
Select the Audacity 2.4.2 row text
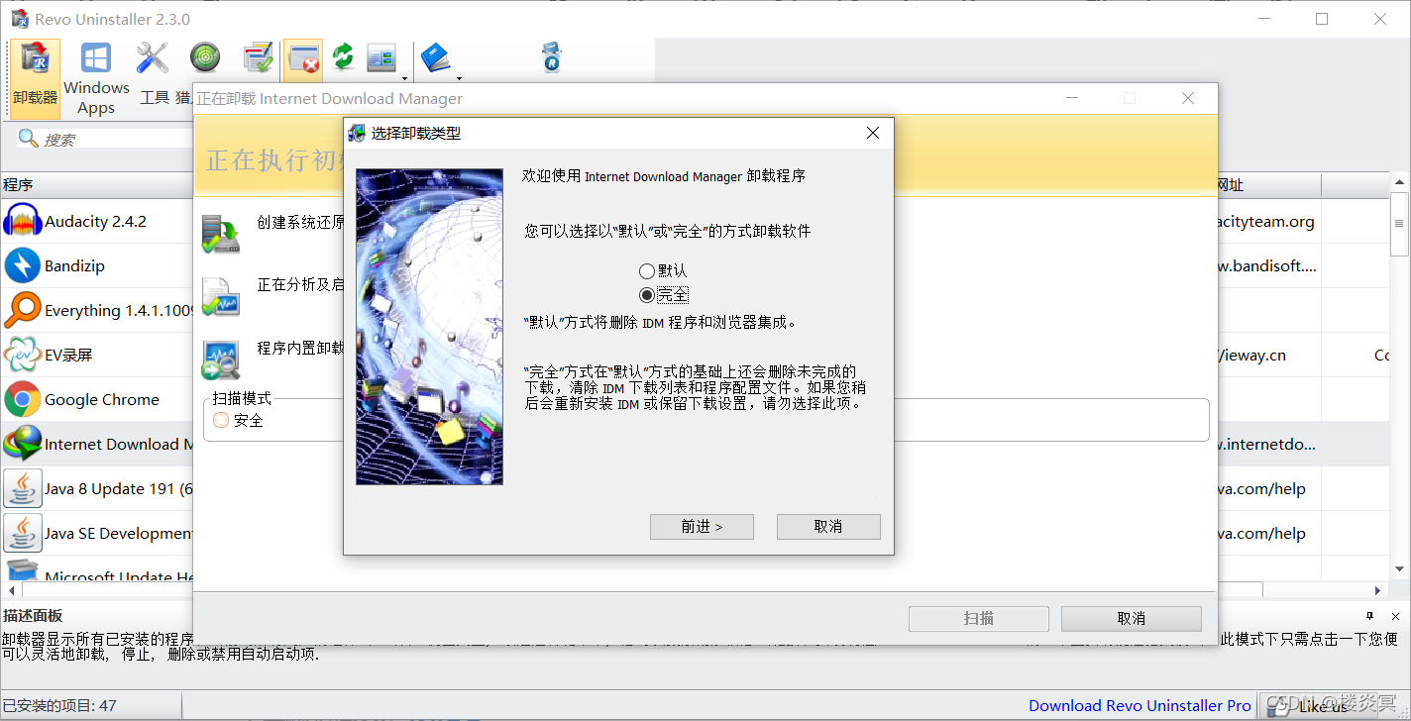[x=95, y=222]
